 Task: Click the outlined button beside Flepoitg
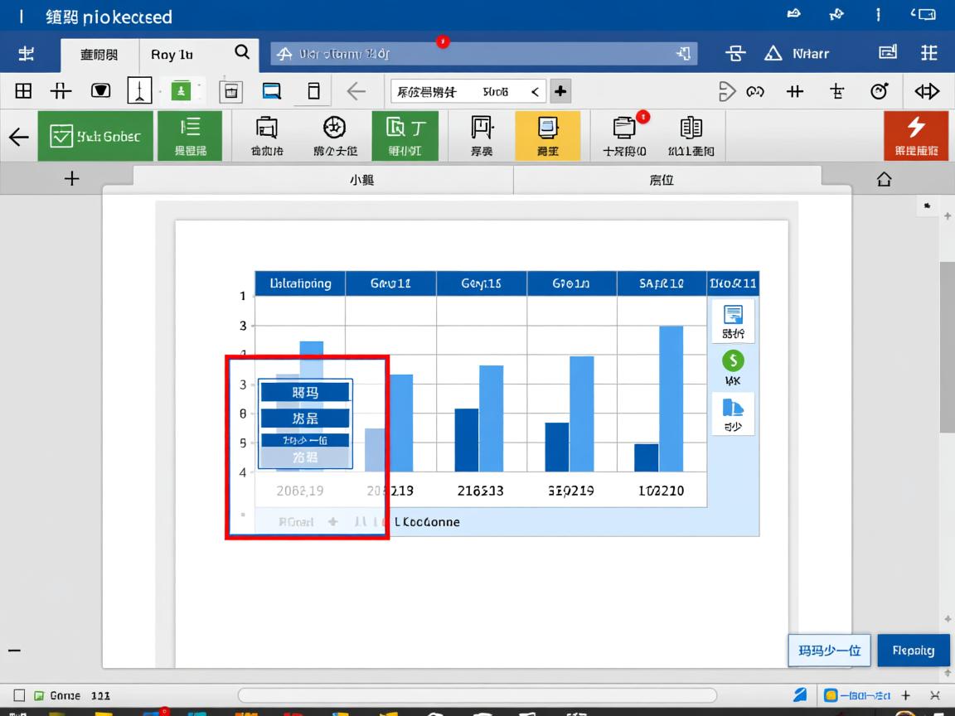click(829, 651)
